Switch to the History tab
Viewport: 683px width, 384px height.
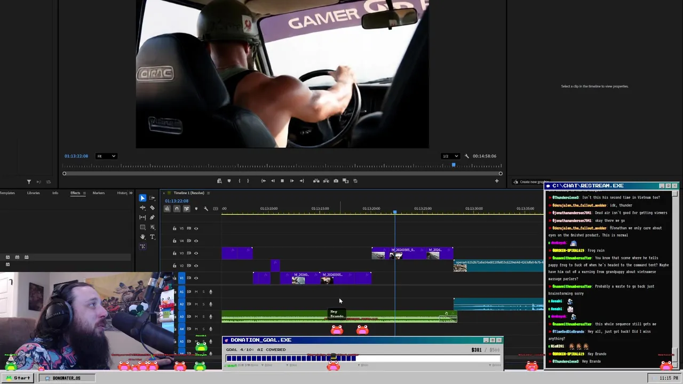(x=122, y=193)
